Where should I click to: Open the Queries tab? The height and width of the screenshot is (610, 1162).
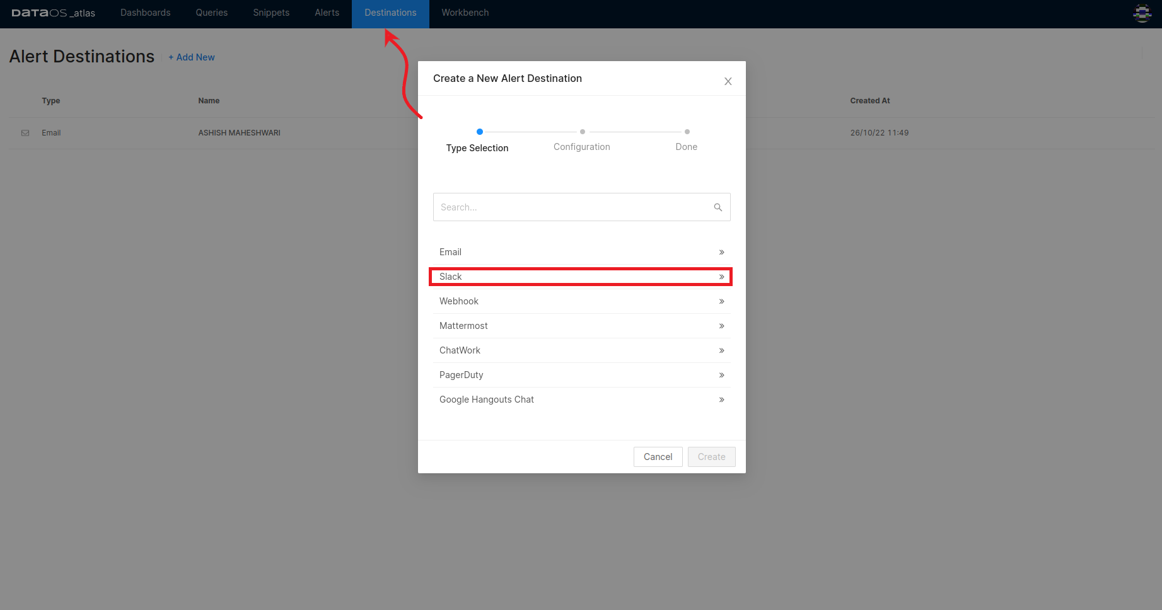(212, 13)
